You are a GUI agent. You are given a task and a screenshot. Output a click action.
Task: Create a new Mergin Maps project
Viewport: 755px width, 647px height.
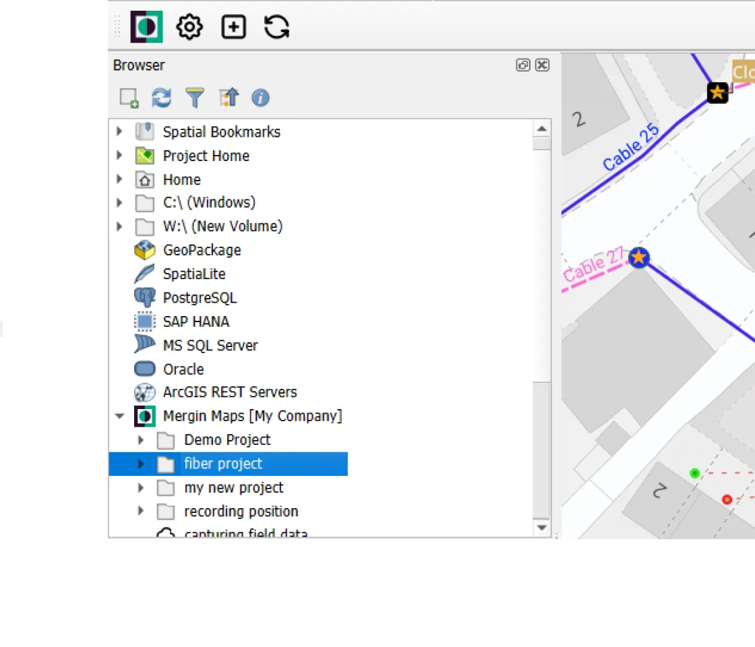coord(233,27)
